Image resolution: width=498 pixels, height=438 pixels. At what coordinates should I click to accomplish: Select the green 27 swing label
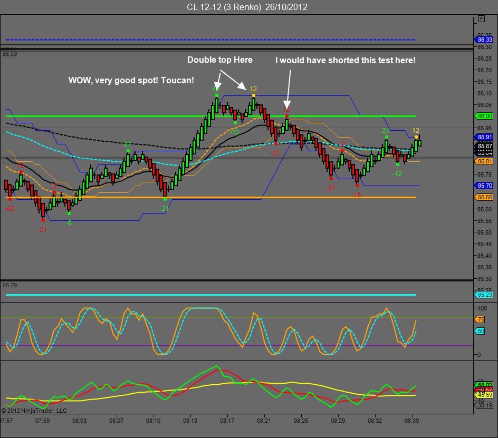[x=127, y=144]
